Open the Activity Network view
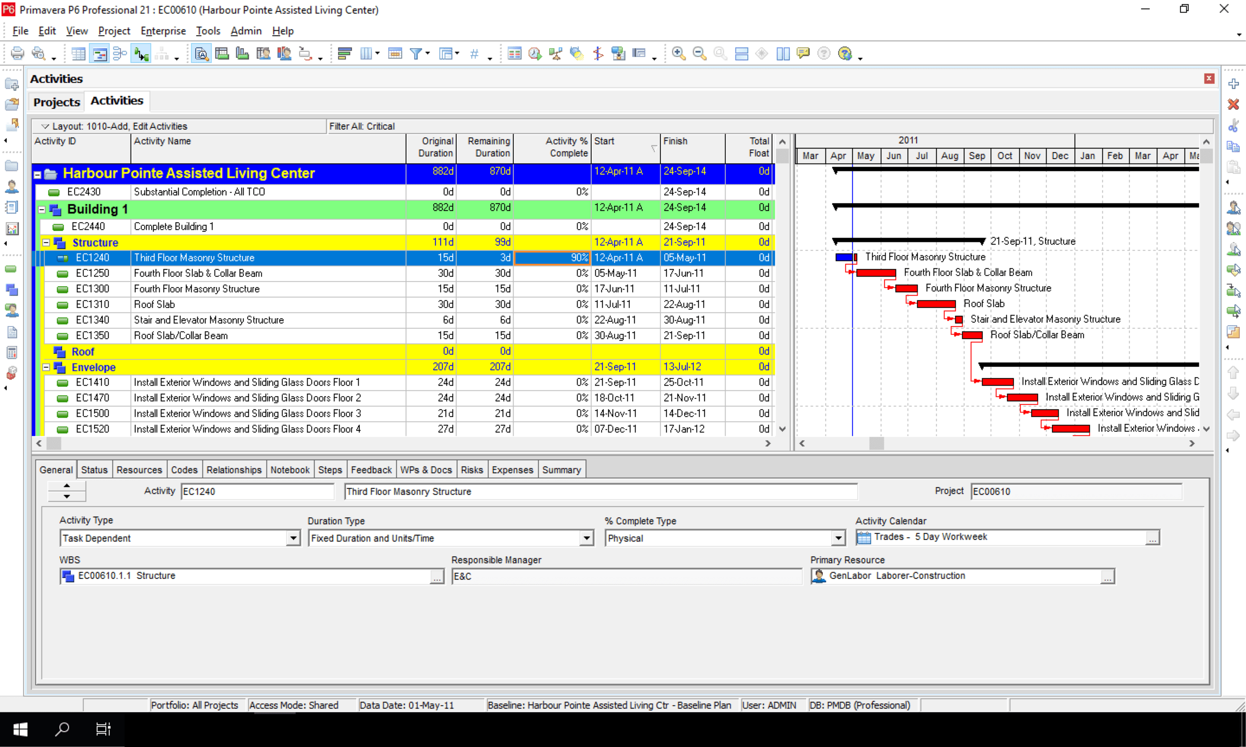The width and height of the screenshot is (1246, 747). pos(120,53)
